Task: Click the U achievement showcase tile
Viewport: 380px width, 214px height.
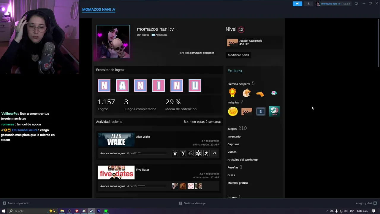Action: point(195,86)
